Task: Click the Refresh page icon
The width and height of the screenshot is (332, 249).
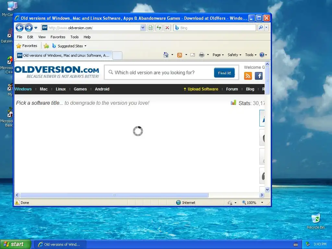Action: click(x=159, y=28)
